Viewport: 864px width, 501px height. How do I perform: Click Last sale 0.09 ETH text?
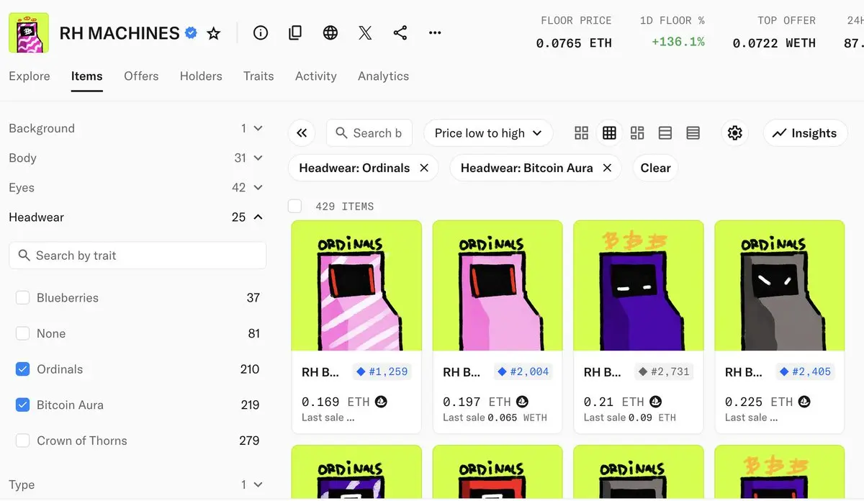point(630,417)
